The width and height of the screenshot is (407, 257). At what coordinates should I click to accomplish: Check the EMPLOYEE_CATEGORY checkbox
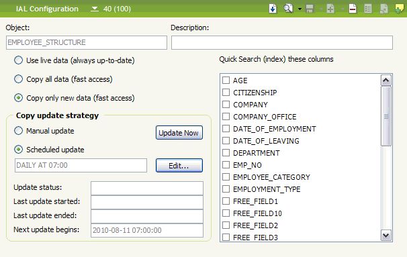pos(226,177)
